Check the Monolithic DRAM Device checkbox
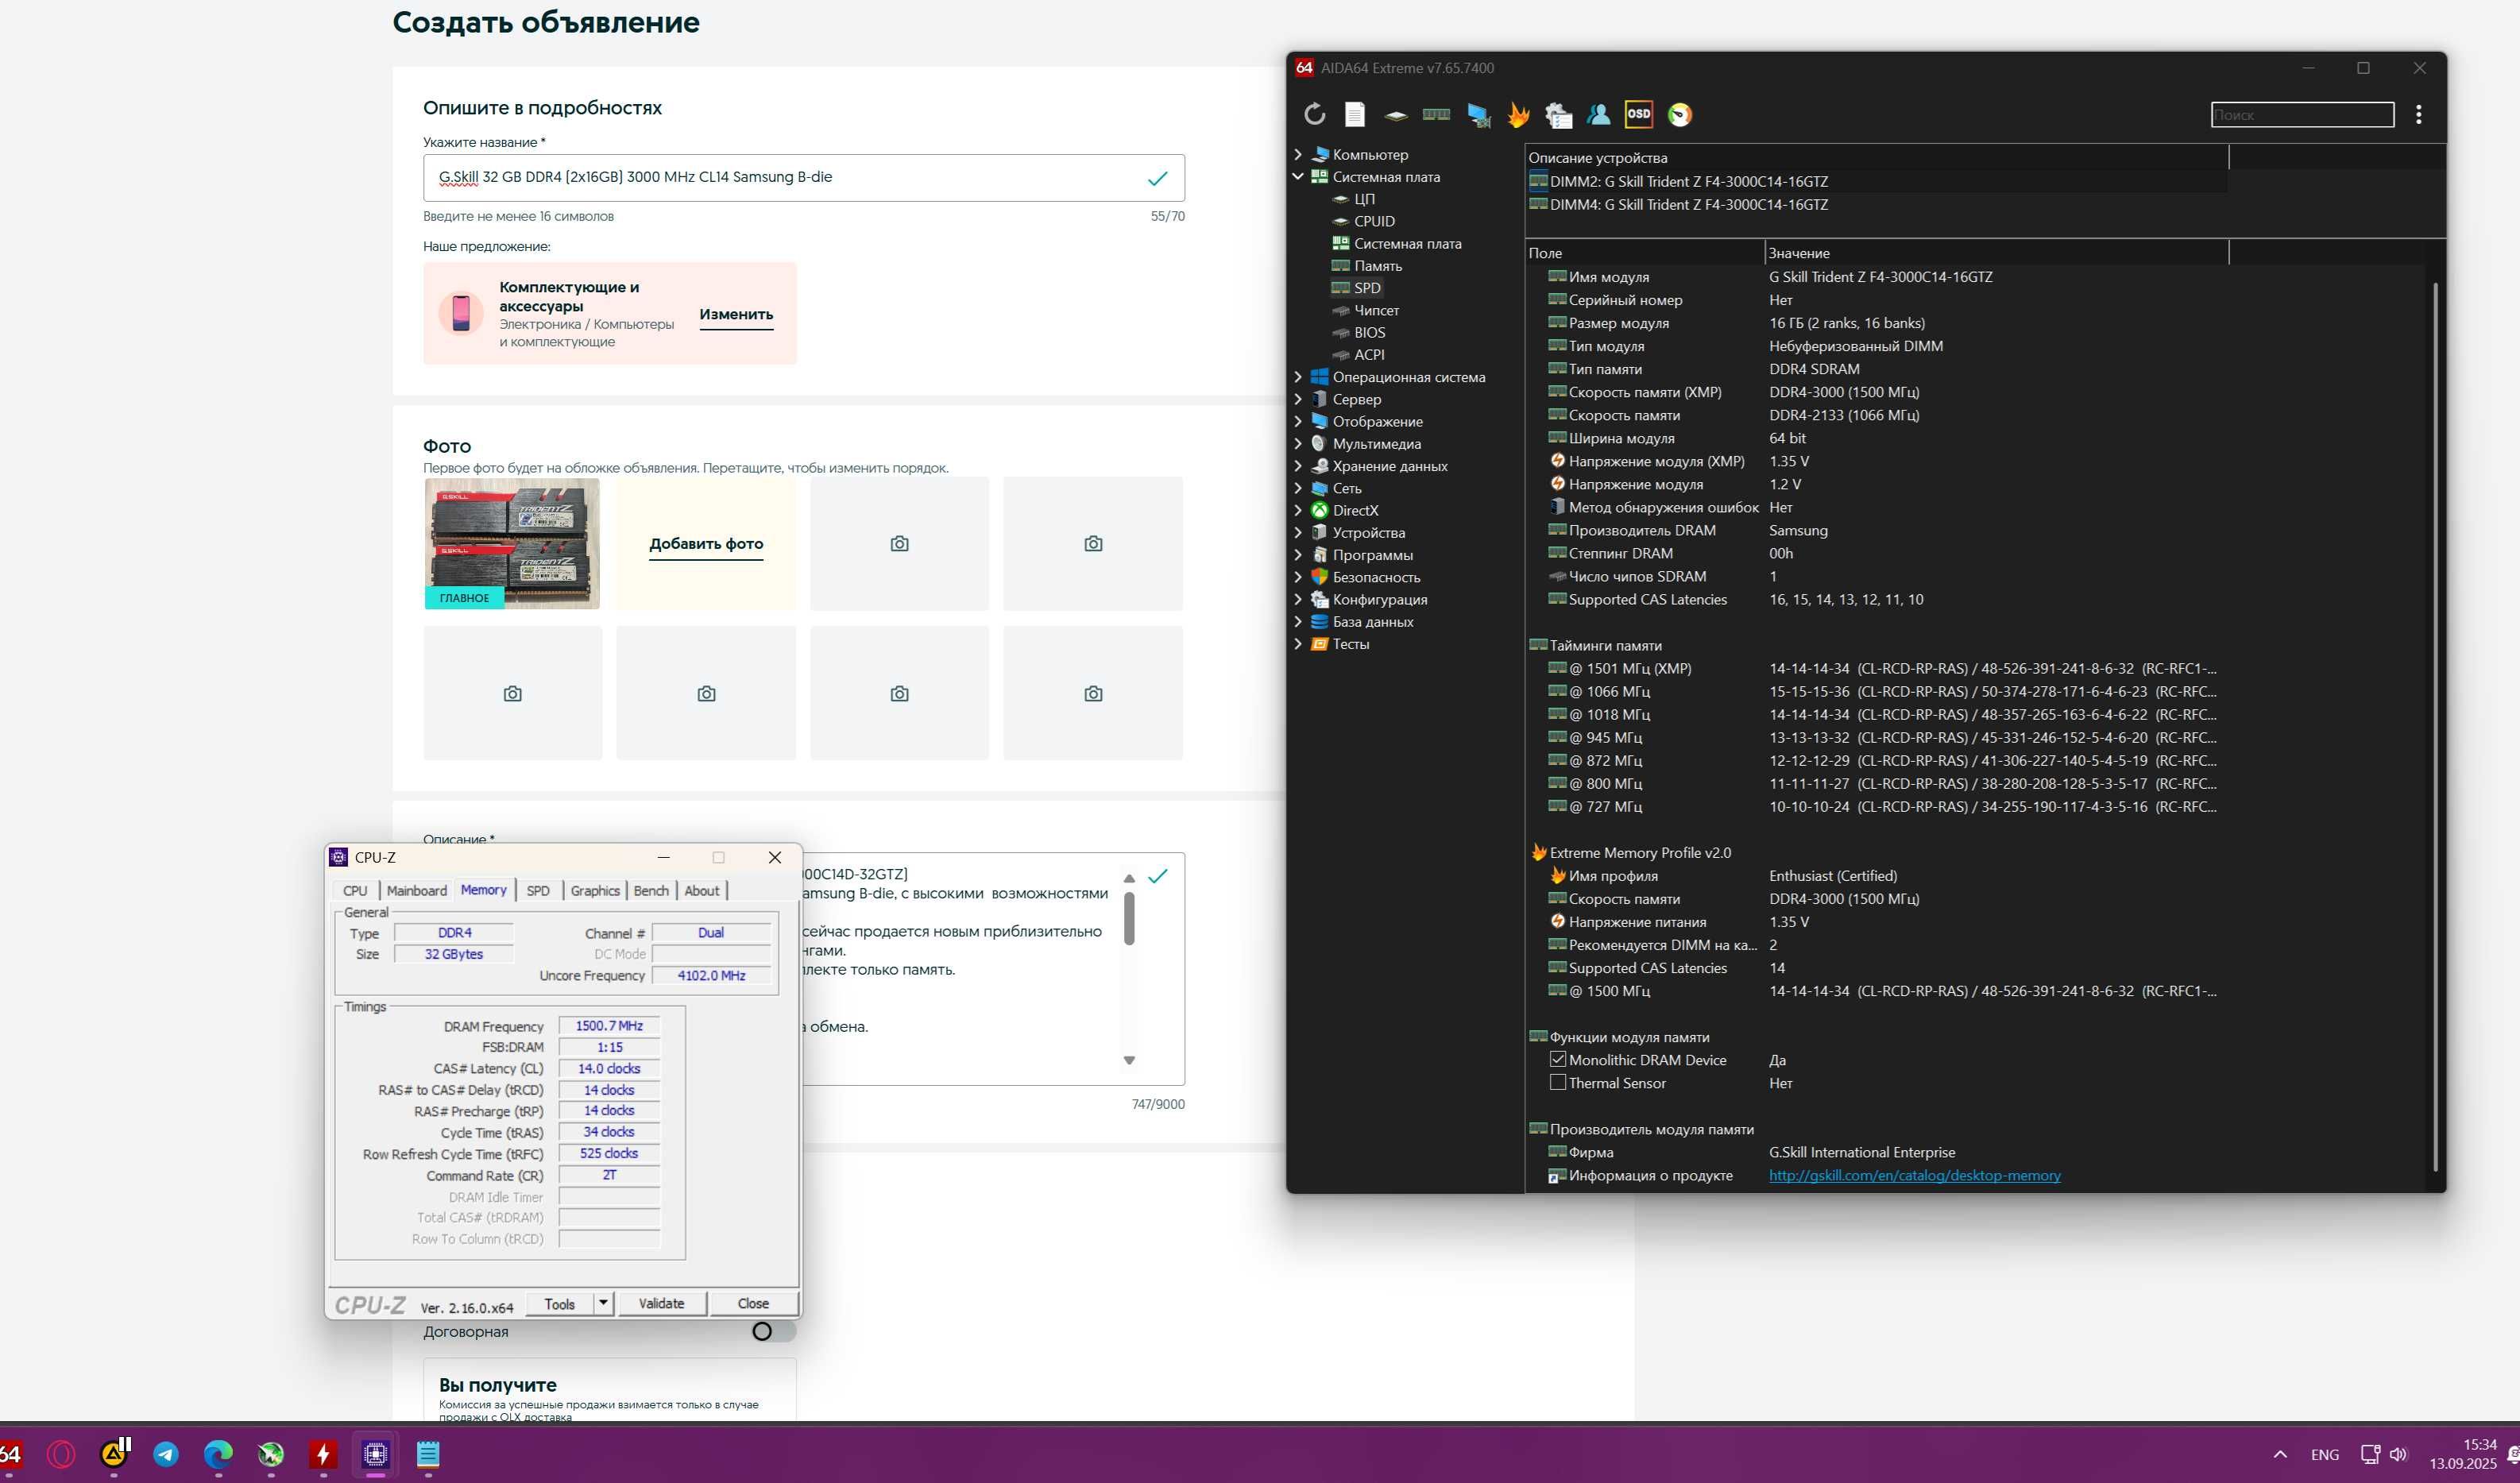Viewport: 2520px width, 1483px height. pyautogui.click(x=1558, y=1059)
